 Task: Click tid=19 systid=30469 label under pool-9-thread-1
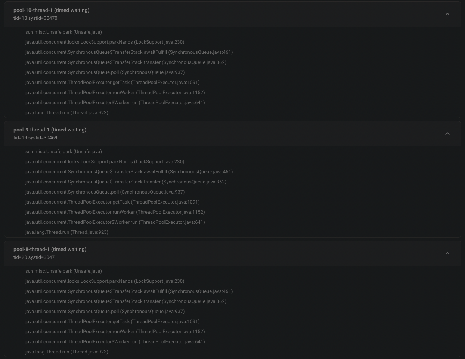pyautogui.click(x=35, y=137)
